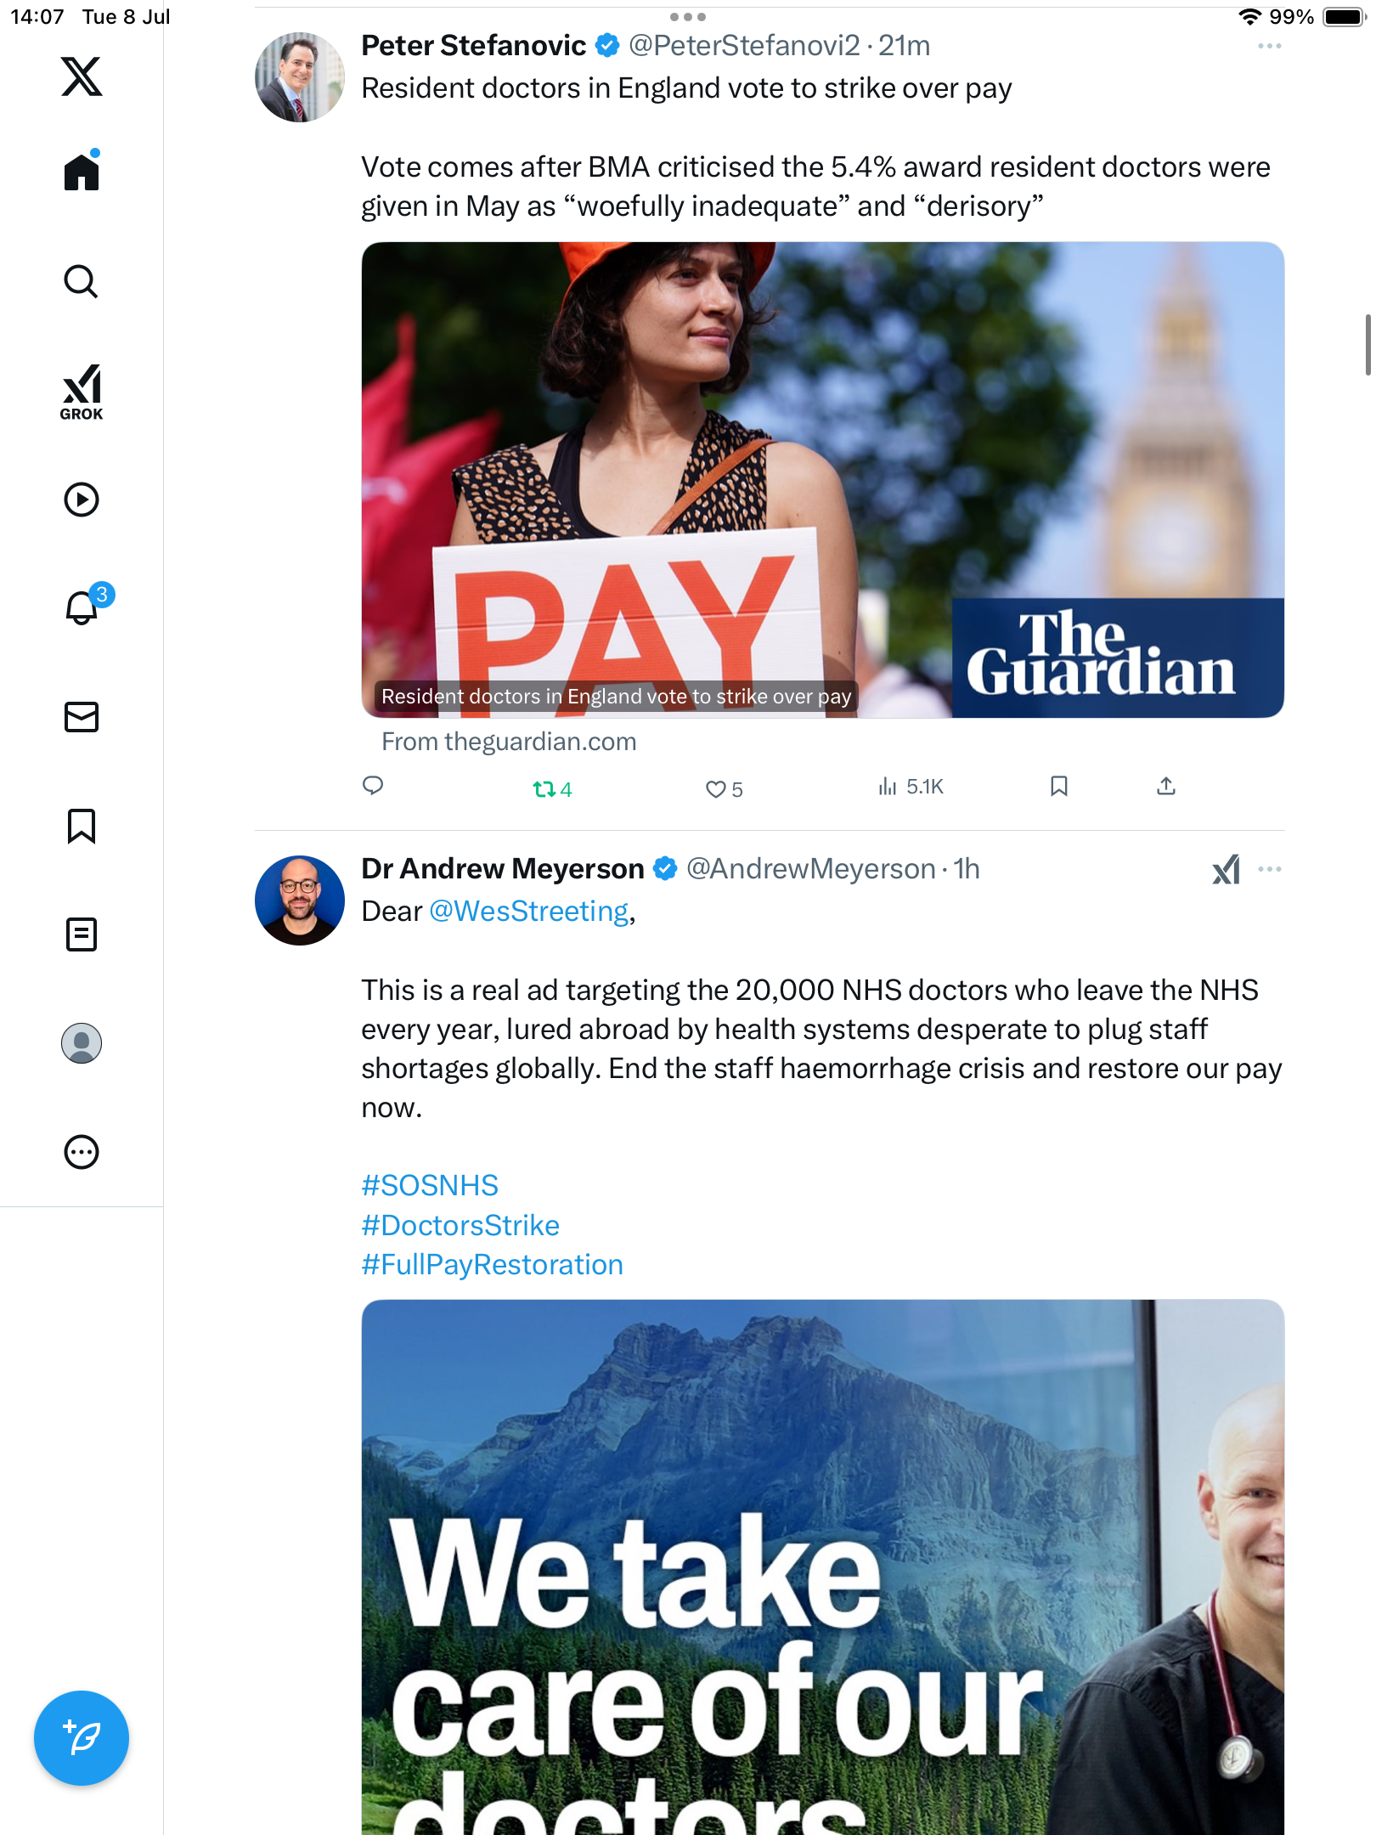Open the Guardian article preview image
Viewport: 1376px width, 1835px height.
[823, 480]
